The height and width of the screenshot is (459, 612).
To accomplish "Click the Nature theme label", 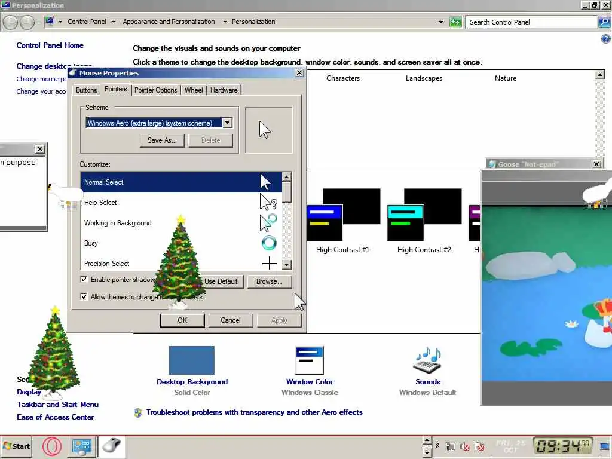I will click(506, 78).
